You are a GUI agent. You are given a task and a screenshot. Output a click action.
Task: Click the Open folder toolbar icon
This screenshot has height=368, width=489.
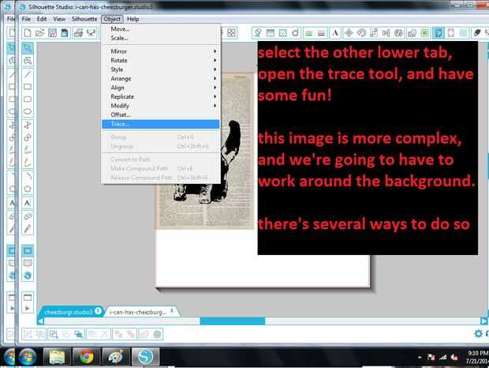pyautogui.click(x=39, y=33)
